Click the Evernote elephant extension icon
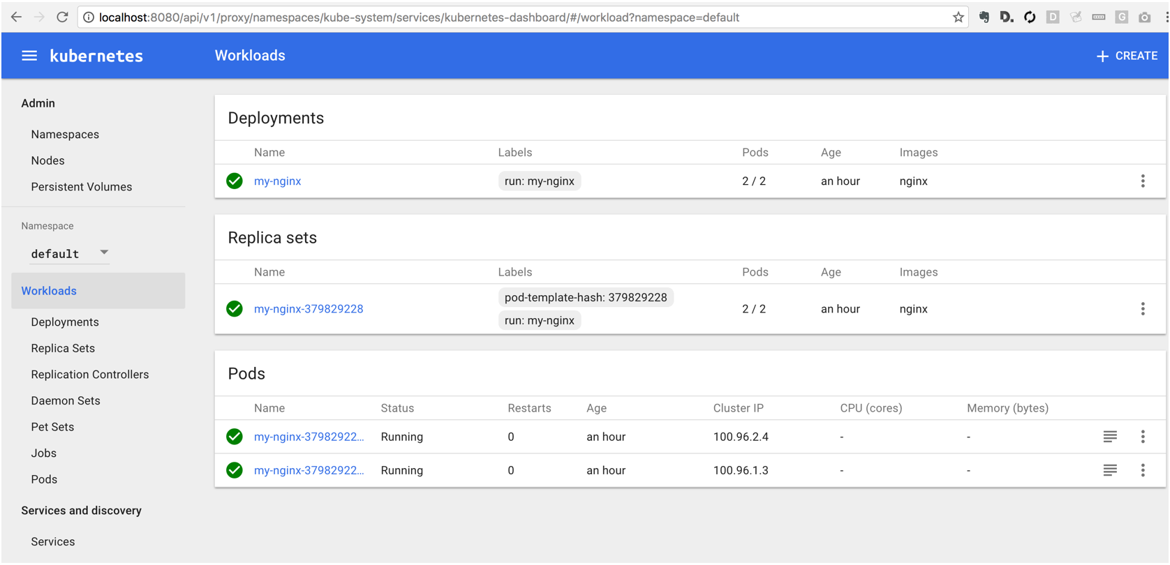This screenshot has height=565, width=1170. (x=984, y=17)
